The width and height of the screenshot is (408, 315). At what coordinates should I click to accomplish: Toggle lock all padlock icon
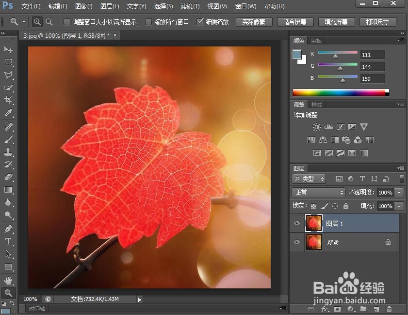(346, 206)
